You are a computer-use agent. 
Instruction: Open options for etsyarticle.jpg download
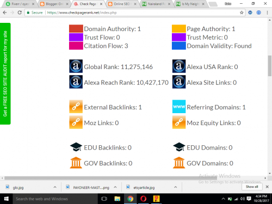coord(175,187)
